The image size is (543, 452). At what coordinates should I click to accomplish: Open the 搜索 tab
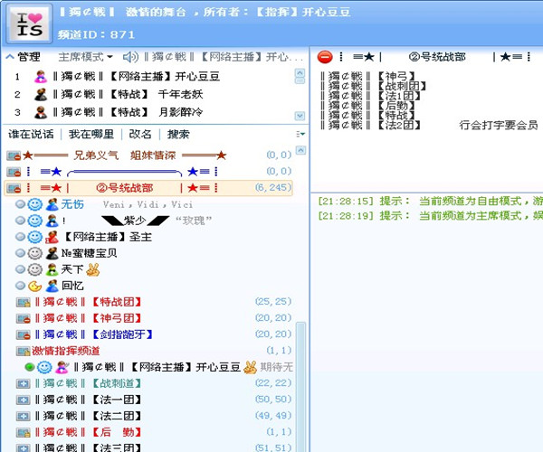[178, 134]
